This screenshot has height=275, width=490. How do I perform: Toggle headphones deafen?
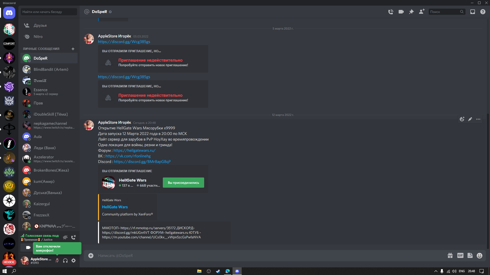click(65, 260)
